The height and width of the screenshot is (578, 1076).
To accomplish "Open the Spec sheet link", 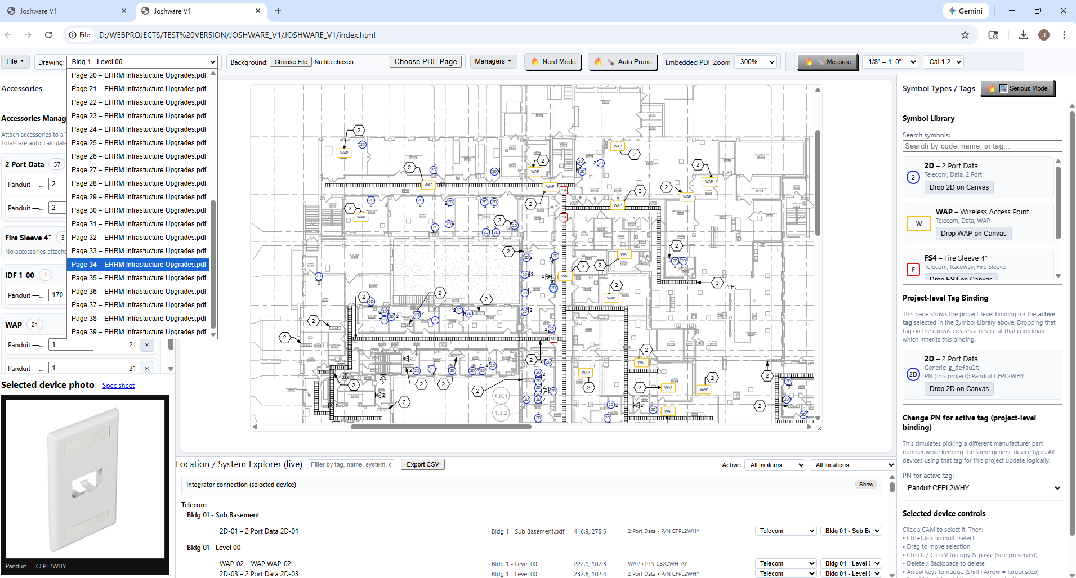I will [118, 385].
